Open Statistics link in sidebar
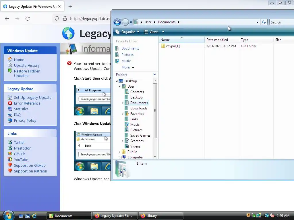 point(21,109)
